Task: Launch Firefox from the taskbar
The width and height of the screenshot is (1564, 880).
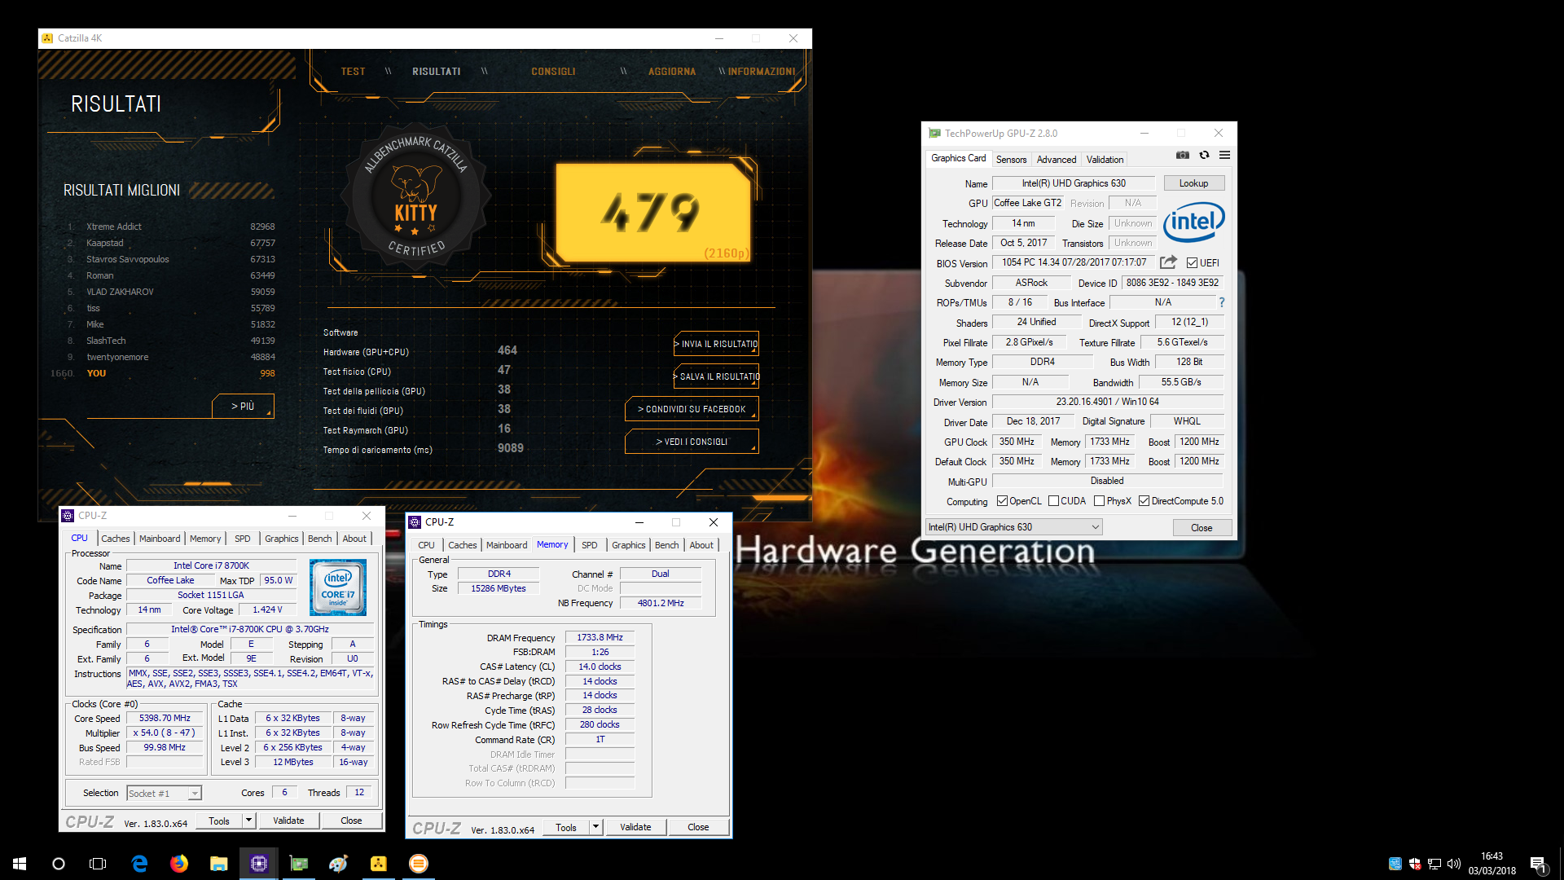Action: 179,864
